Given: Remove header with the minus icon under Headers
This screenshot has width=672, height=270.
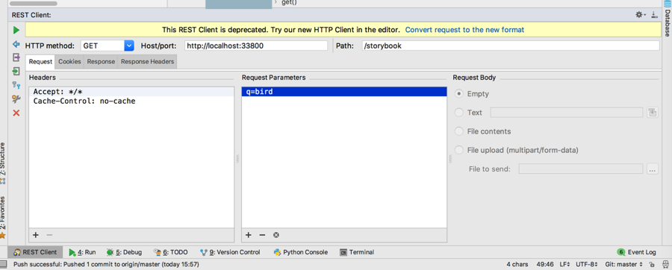Looking at the screenshot, I should coord(49,235).
